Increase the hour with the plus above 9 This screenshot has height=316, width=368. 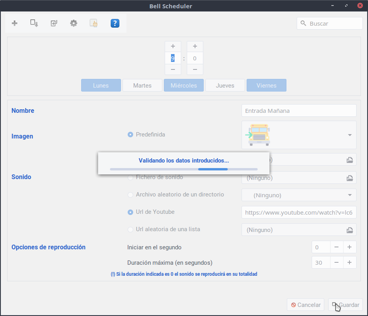pyautogui.click(x=173, y=46)
